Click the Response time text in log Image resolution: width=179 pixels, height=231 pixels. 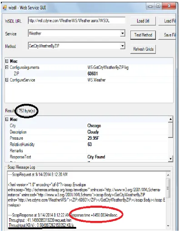click(94, 215)
